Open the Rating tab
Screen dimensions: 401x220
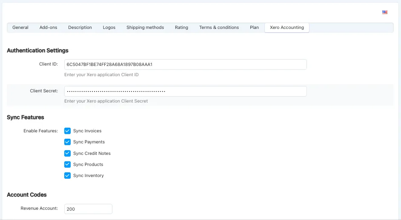[x=182, y=27]
